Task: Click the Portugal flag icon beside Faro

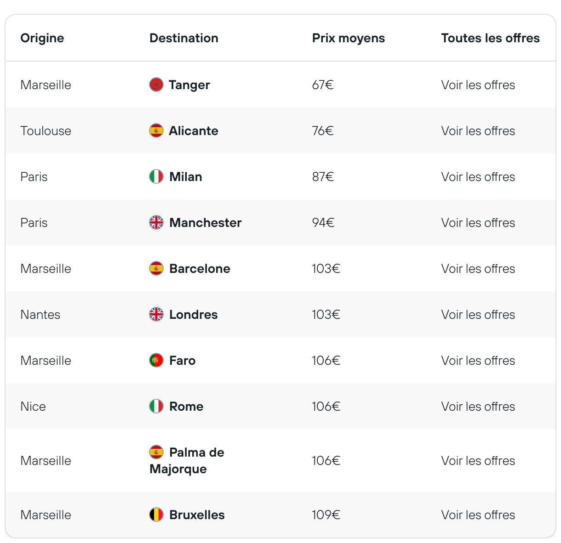Action: [156, 360]
